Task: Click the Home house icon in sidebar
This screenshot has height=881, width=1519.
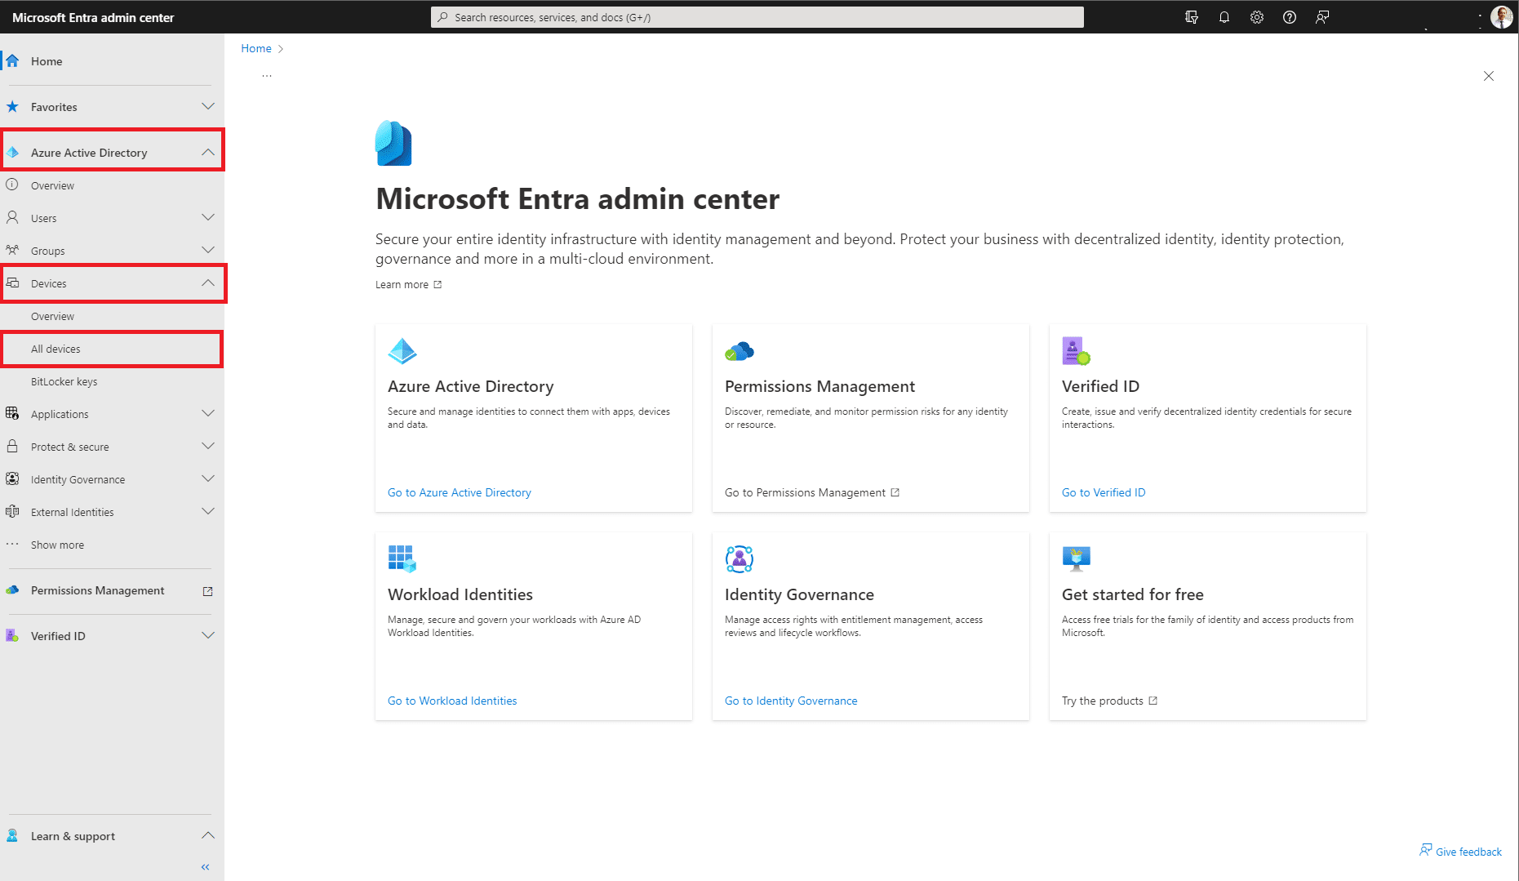Action: click(12, 61)
